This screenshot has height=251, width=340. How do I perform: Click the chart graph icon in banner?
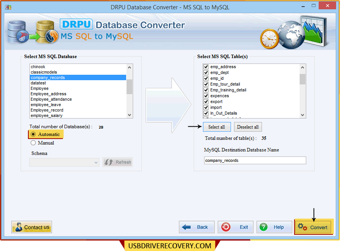click(x=314, y=31)
